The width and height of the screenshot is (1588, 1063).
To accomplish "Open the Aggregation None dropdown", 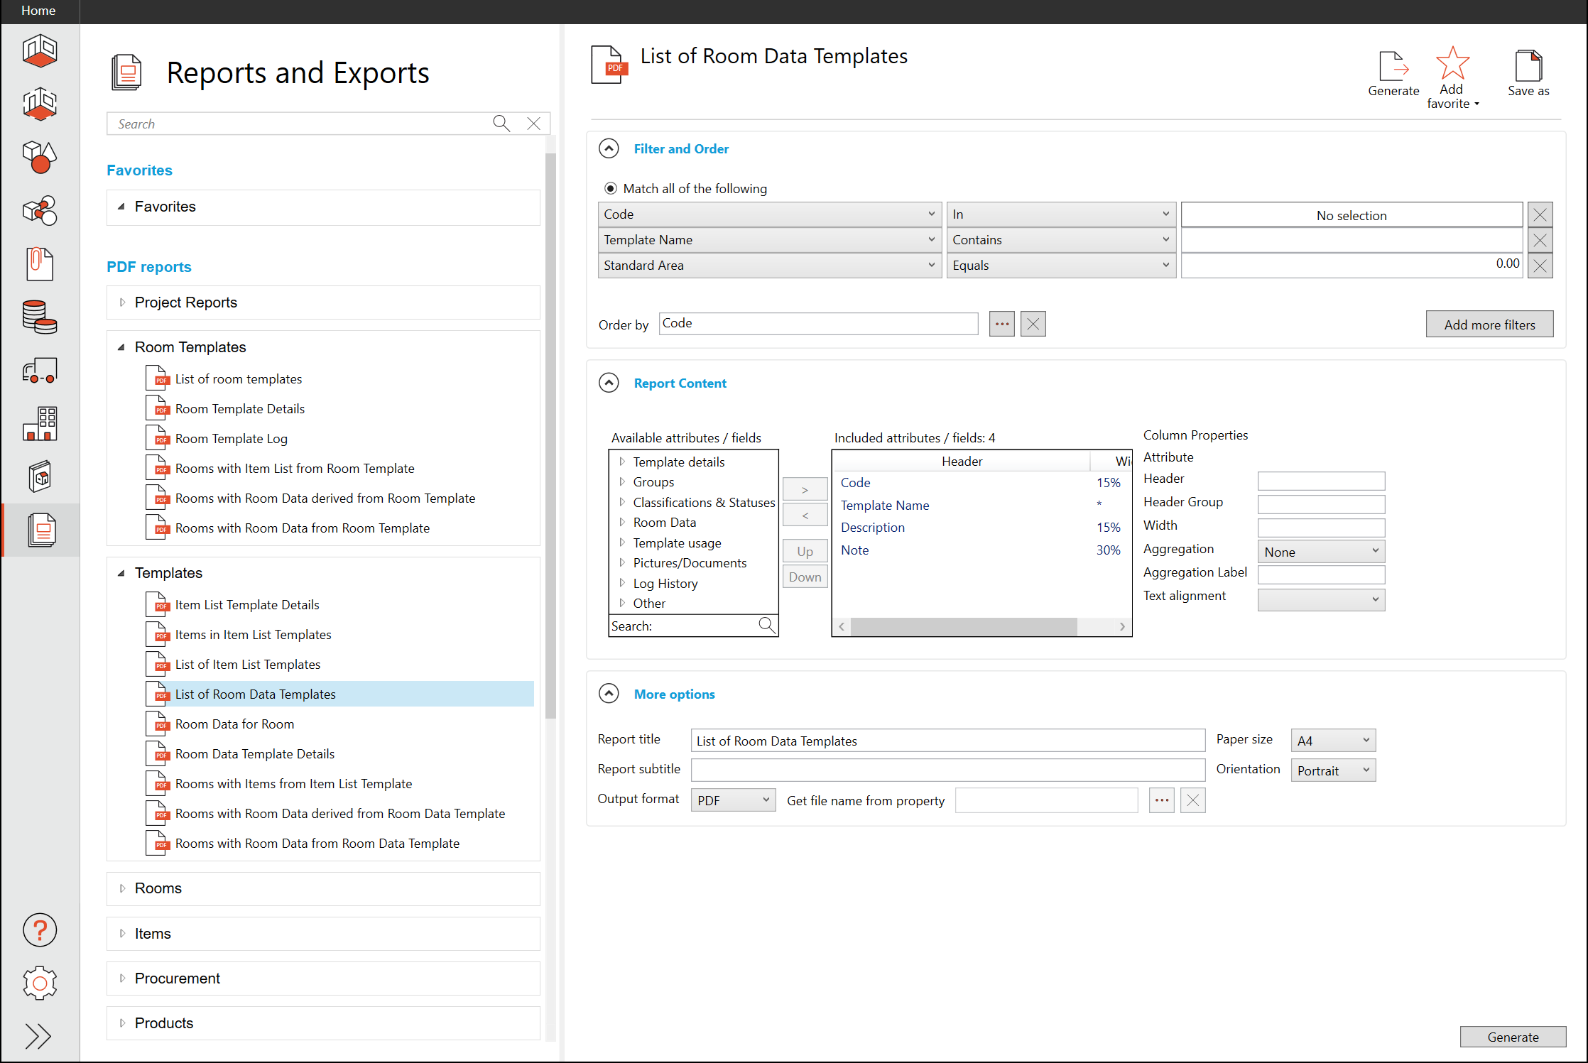I will coord(1321,552).
